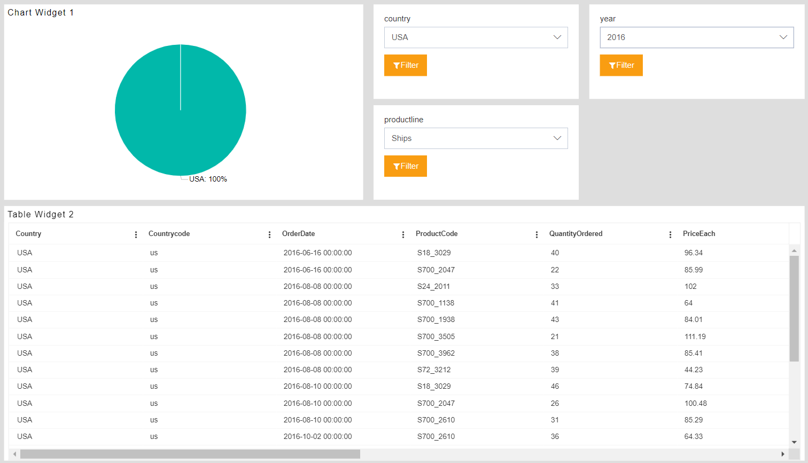Select the table's horizontal scrollbar thumb
The image size is (808, 463).
pos(190,454)
